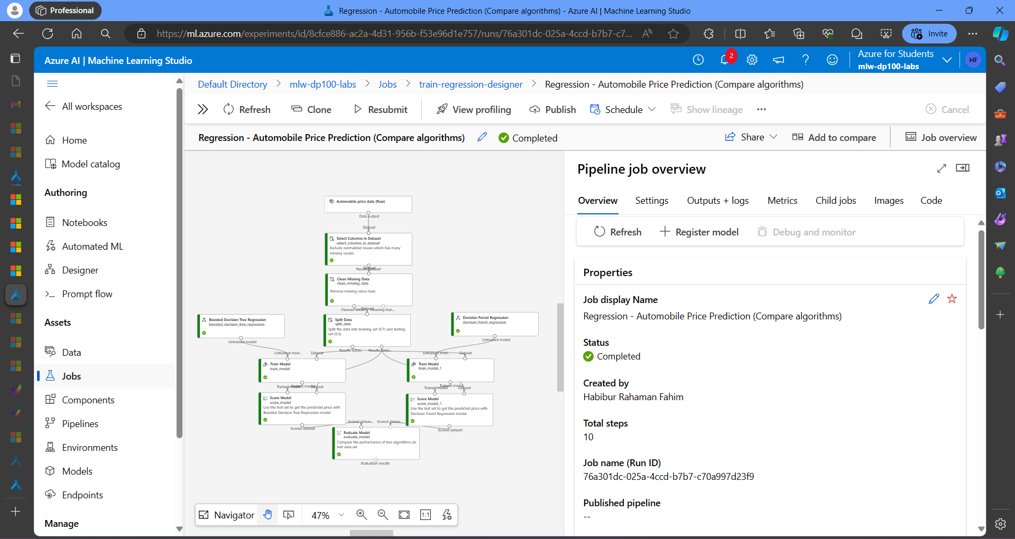Toggle the Navigator minimap button
This screenshot has width=1015, height=539.
(226, 515)
